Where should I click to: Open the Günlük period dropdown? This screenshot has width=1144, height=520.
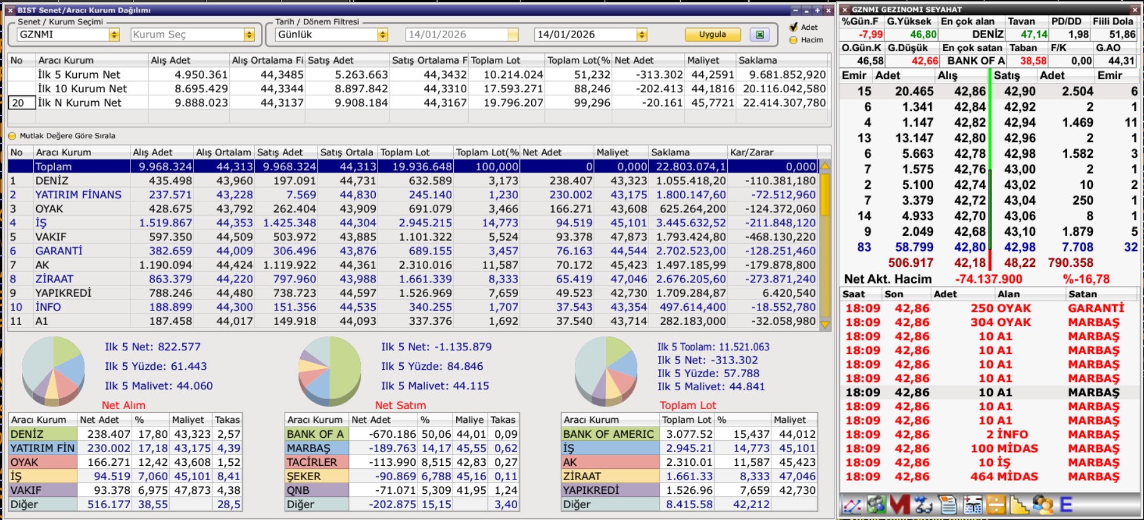click(x=383, y=35)
